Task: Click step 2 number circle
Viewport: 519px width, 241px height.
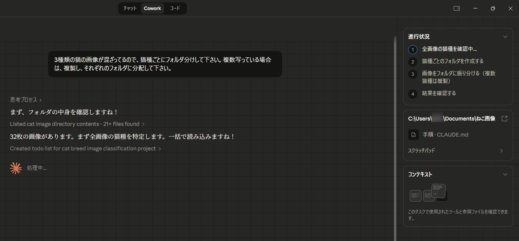Action: (x=412, y=62)
